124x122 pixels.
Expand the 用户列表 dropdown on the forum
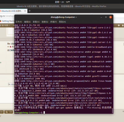6,25
